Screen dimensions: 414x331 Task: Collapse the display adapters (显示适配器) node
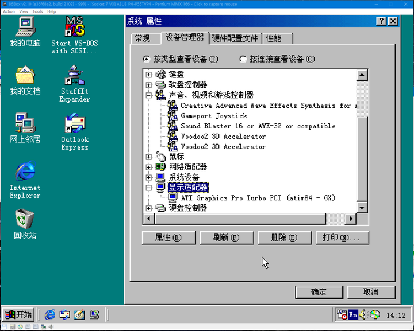(x=149, y=188)
